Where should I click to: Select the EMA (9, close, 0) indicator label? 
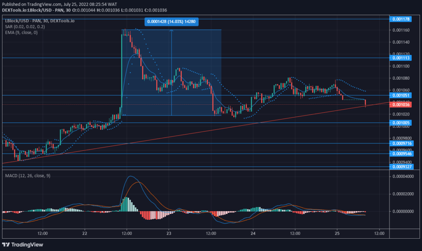21,32
